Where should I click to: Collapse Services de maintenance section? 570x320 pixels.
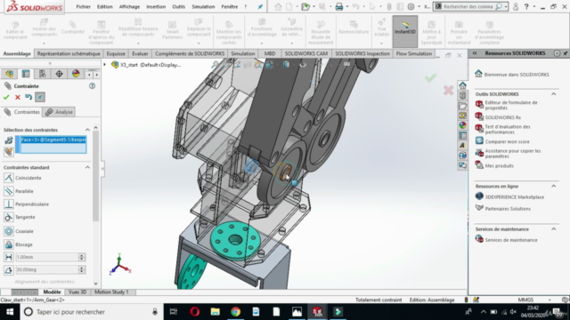[x=554, y=229]
